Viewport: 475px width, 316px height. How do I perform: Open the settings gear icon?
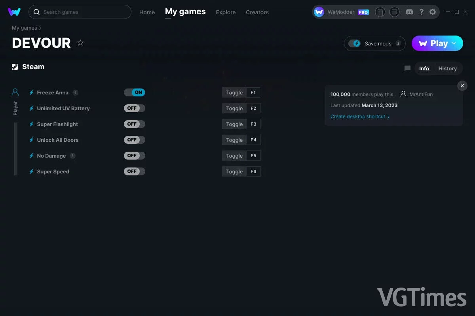point(433,12)
